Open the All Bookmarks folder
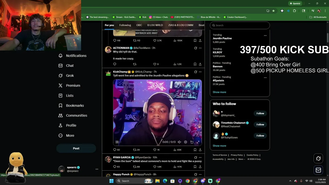The width and height of the screenshot is (329, 185). (x=318, y=17)
